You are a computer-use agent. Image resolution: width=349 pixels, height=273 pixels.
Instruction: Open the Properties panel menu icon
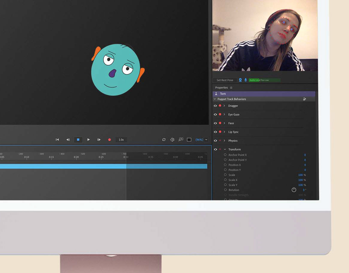point(231,88)
